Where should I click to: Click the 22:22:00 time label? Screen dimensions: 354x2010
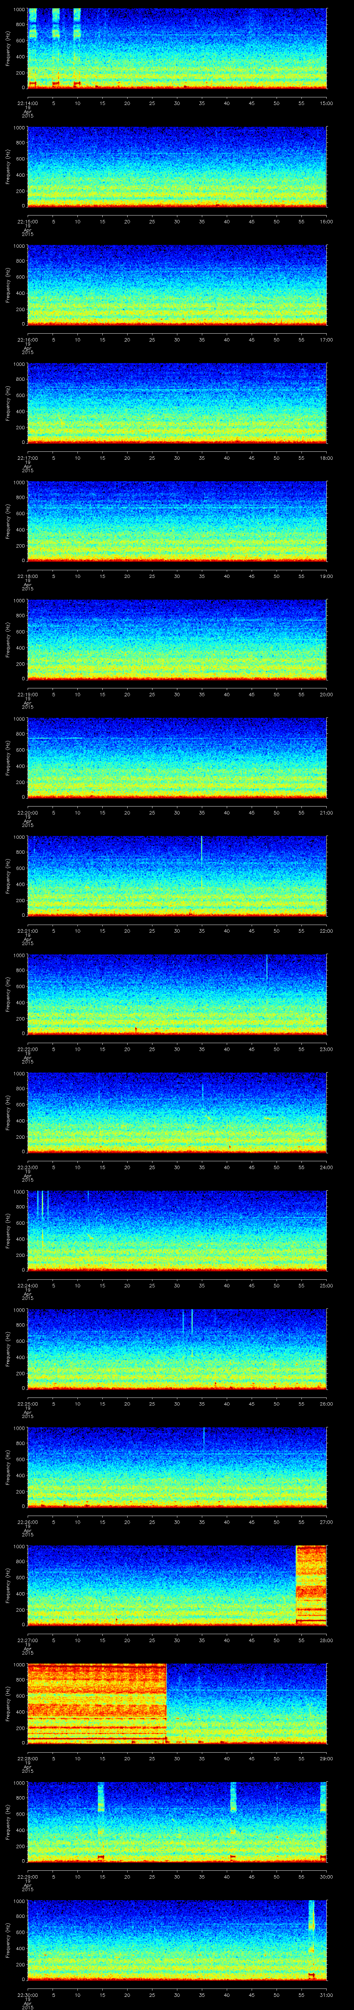pyautogui.click(x=27, y=1049)
